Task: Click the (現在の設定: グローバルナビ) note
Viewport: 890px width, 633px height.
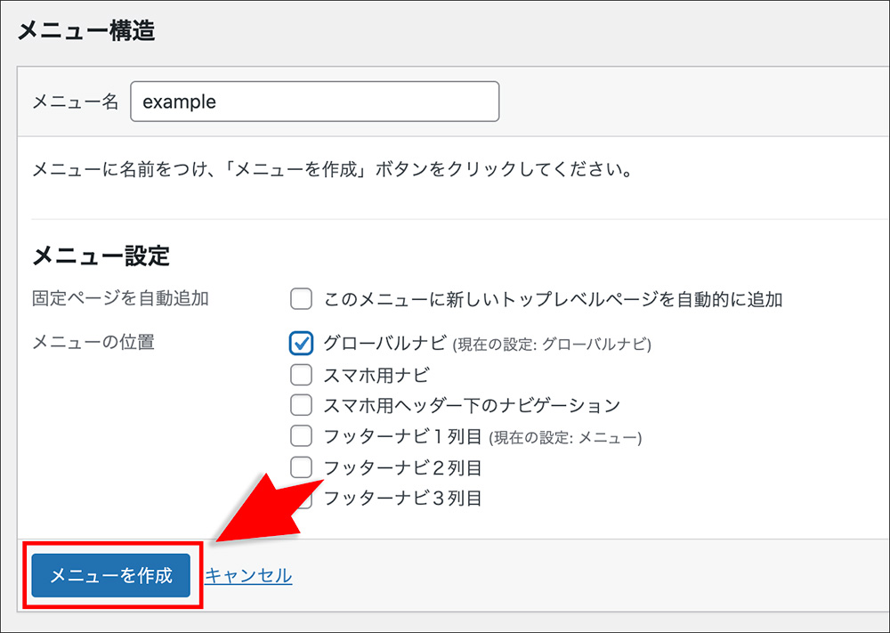Action: 552,345
